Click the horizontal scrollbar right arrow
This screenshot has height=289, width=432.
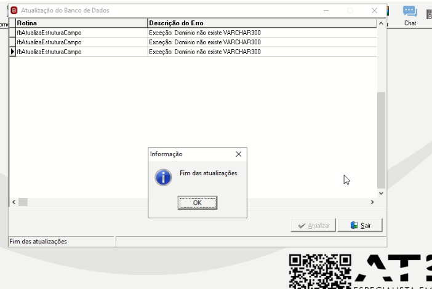[x=372, y=202]
